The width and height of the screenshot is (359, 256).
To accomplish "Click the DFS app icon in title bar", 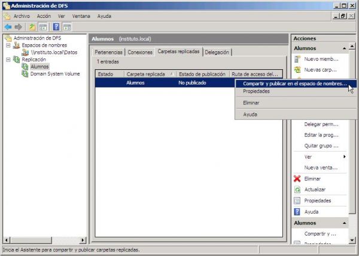I will click(x=7, y=6).
